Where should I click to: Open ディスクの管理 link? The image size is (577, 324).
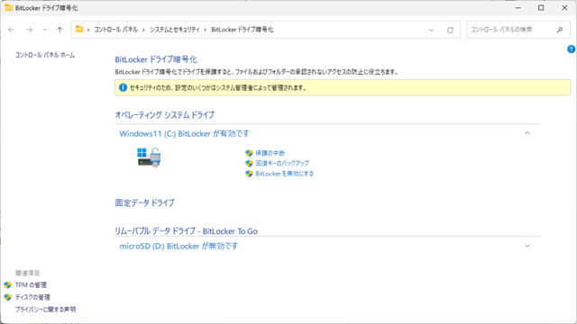click(x=32, y=297)
